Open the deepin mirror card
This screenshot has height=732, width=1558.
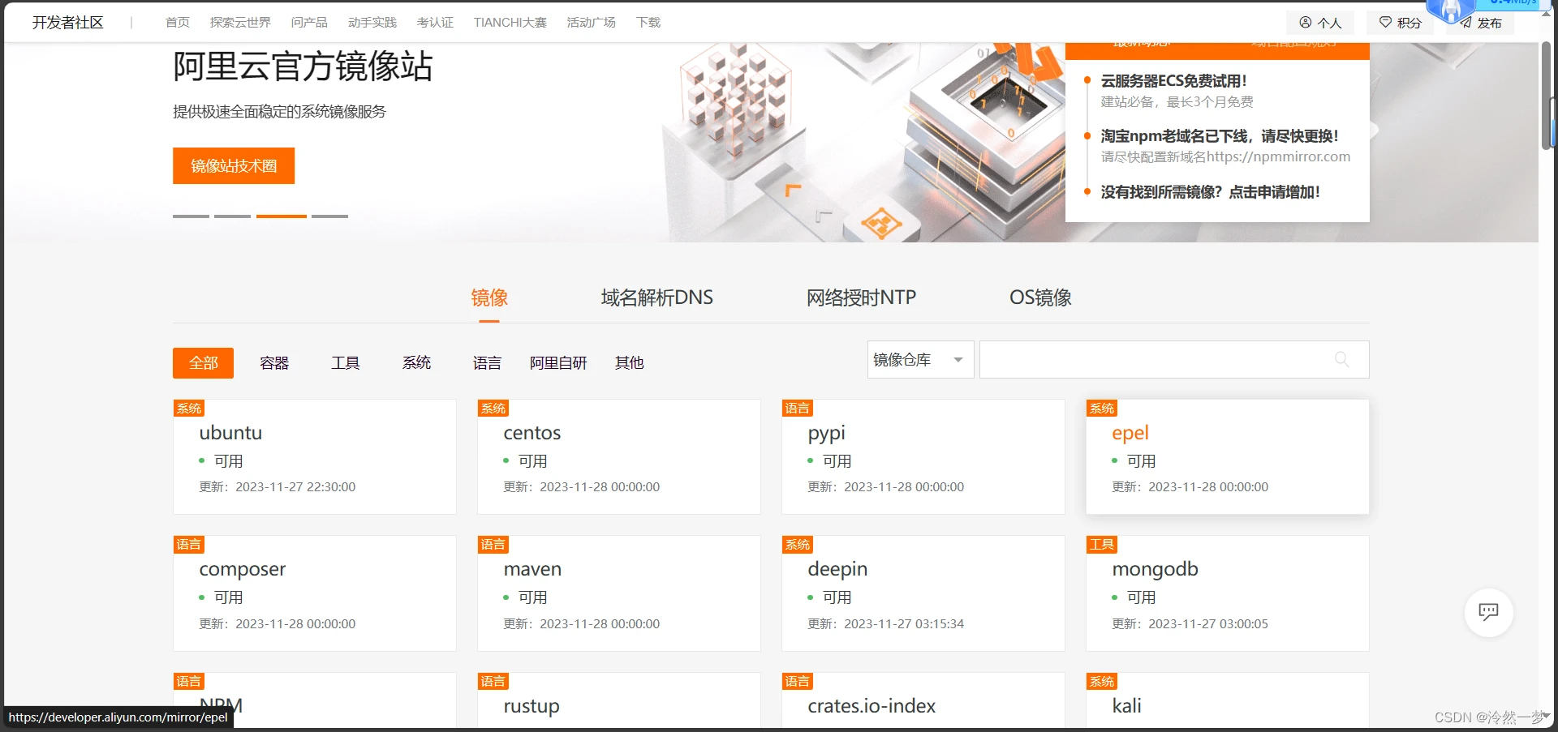(923, 593)
